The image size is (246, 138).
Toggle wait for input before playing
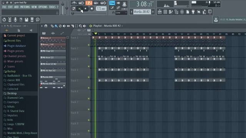[x=81, y=3]
